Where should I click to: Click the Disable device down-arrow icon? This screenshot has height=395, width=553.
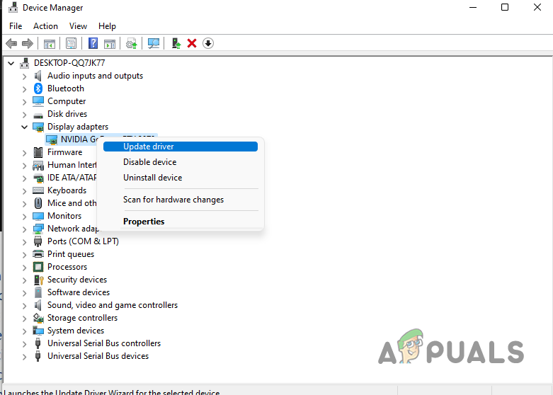pyautogui.click(x=208, y=43)
